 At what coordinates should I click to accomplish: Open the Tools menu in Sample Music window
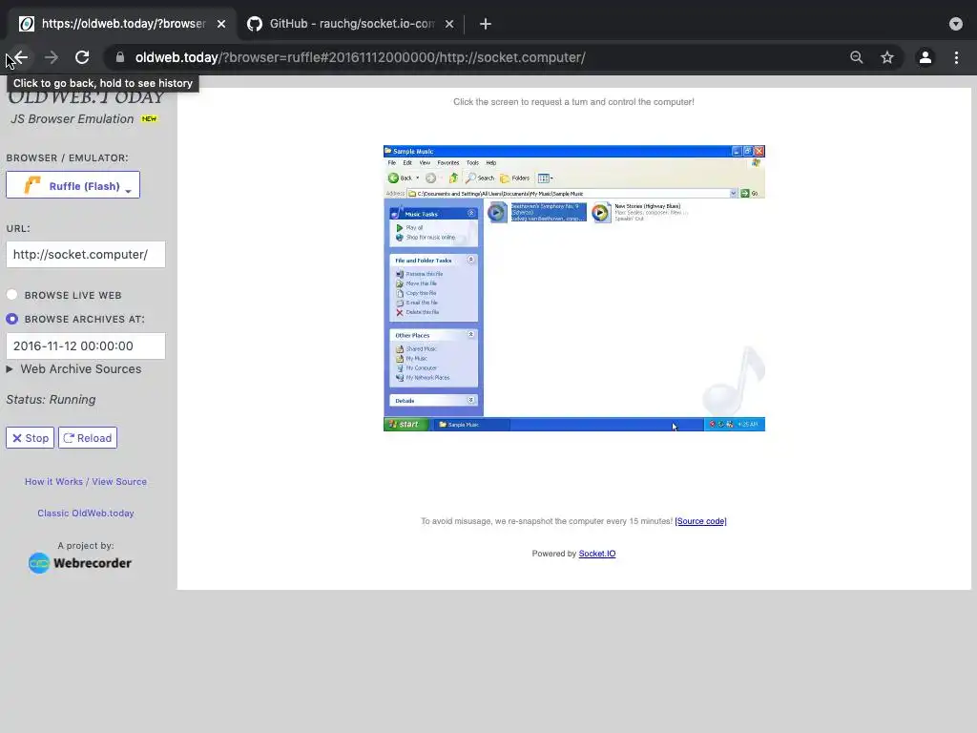click(x=472, y=162)
